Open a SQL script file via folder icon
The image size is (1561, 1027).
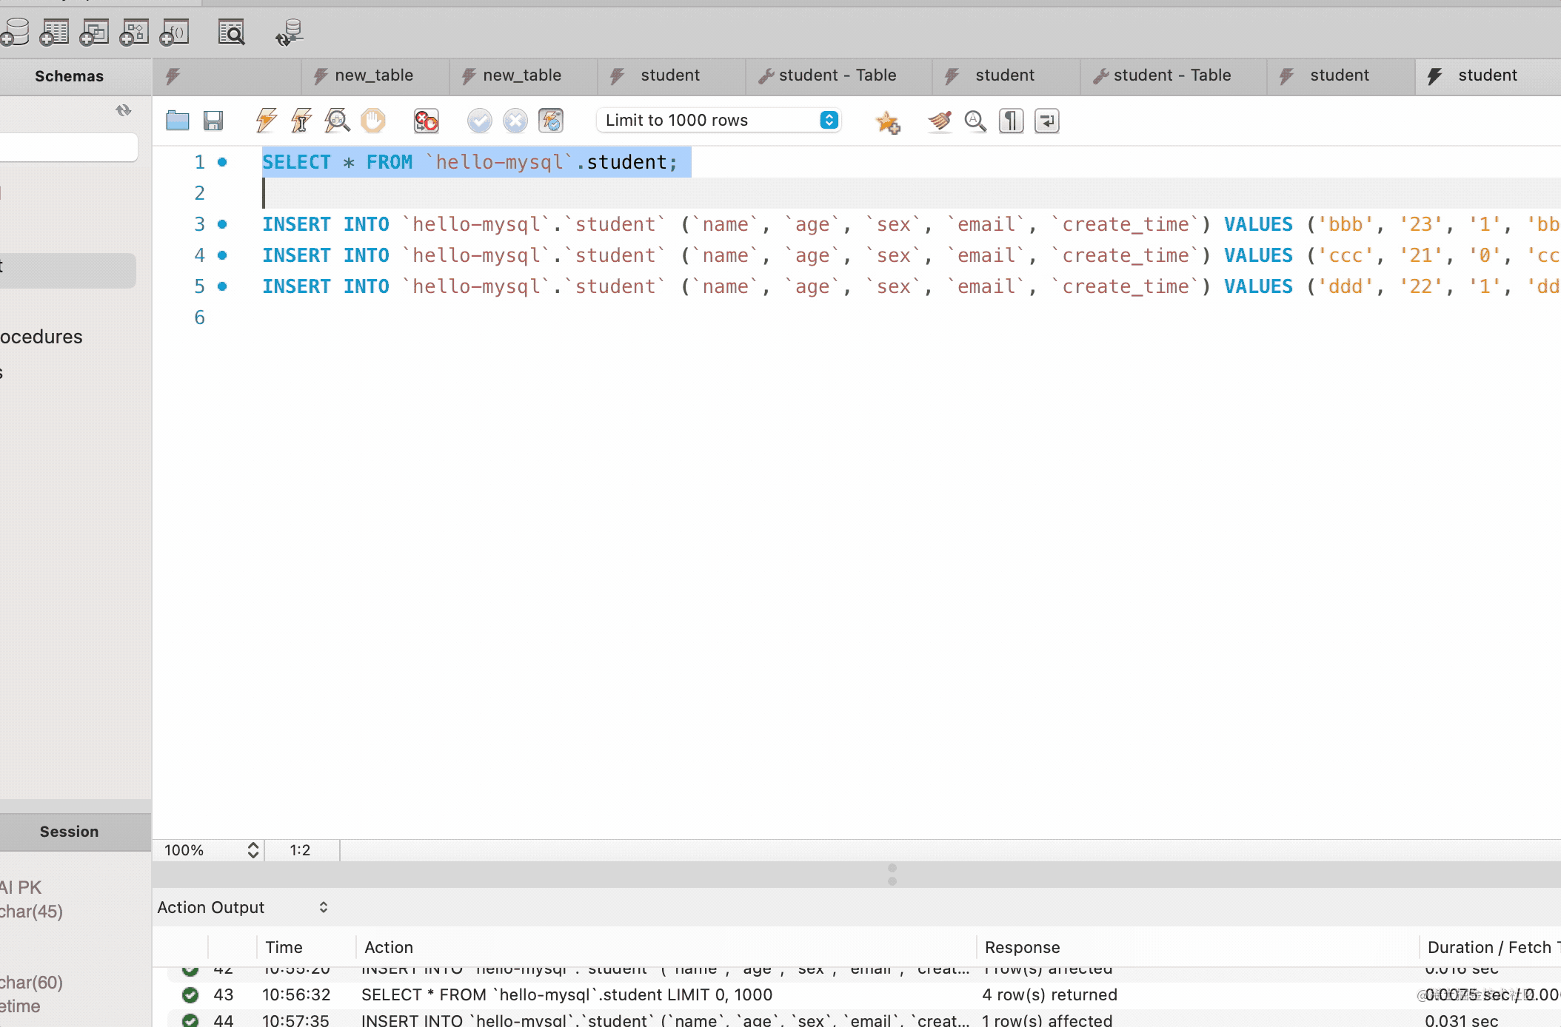178,120
